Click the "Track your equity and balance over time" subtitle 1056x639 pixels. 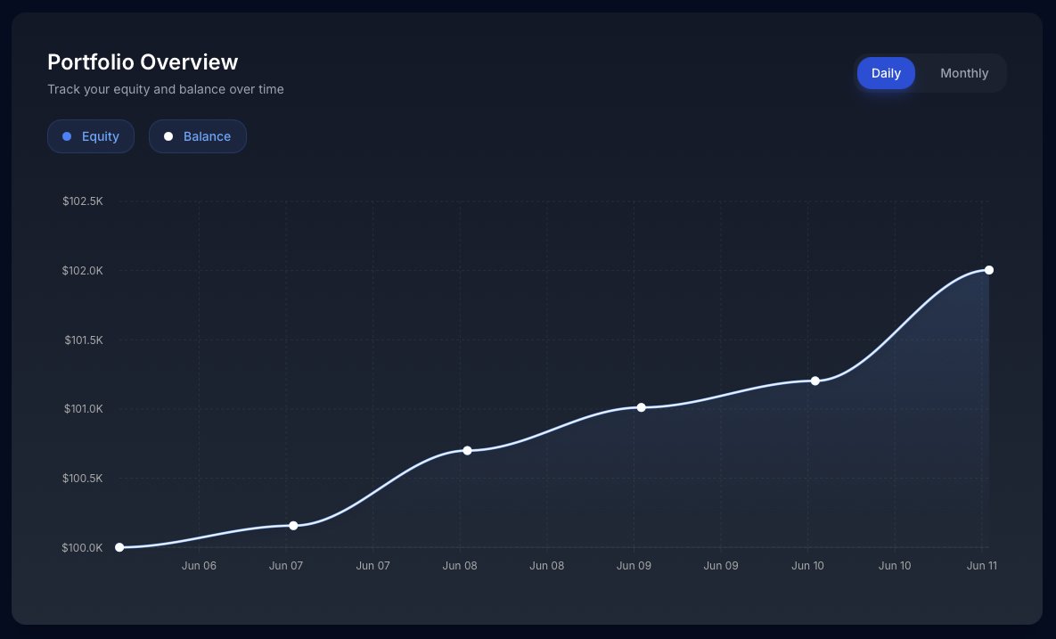(x=166, y=89)
